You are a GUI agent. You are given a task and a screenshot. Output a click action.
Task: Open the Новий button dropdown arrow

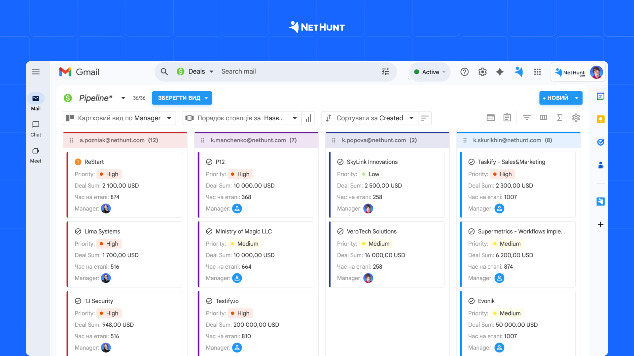coord(577,98)
